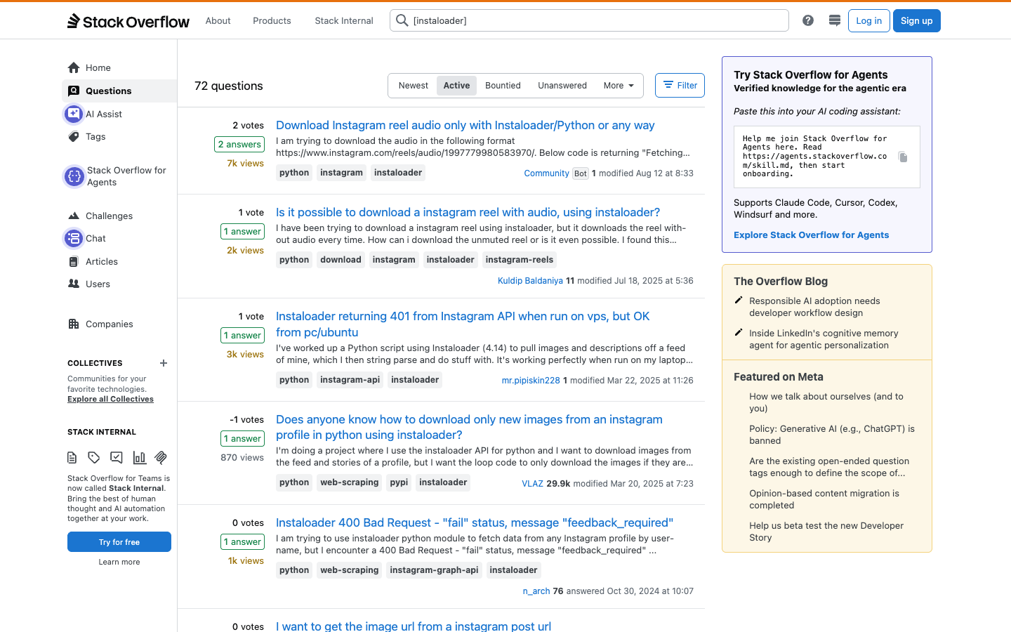1011x632 pixels.
Task: Click pencil icon beside Responsible AI adoption post
Action: coord(739,301)
